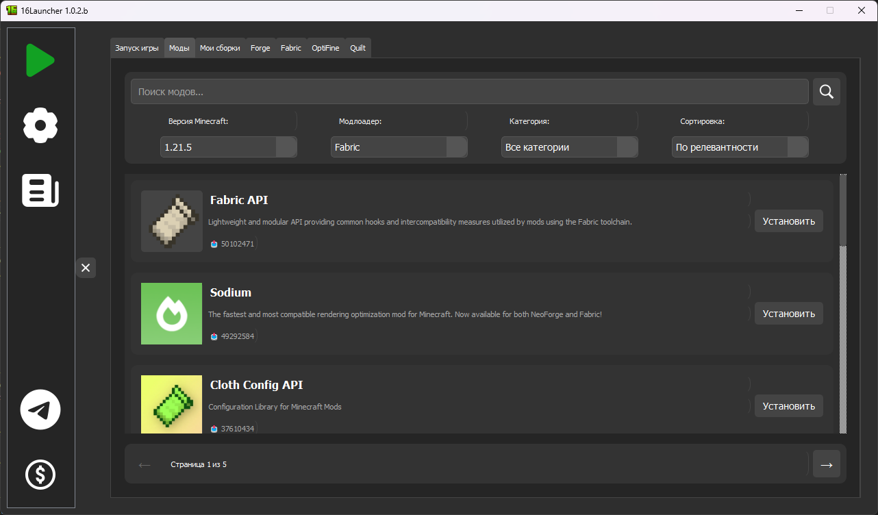Switch to the OptiFine tab

pyautogui.click(x=325, y=48)
